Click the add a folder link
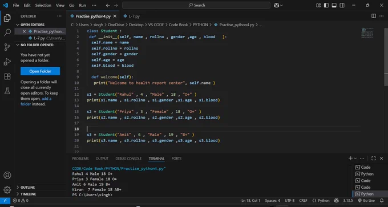This screenshot has height=207, width=388. click(x=36, y=102)
